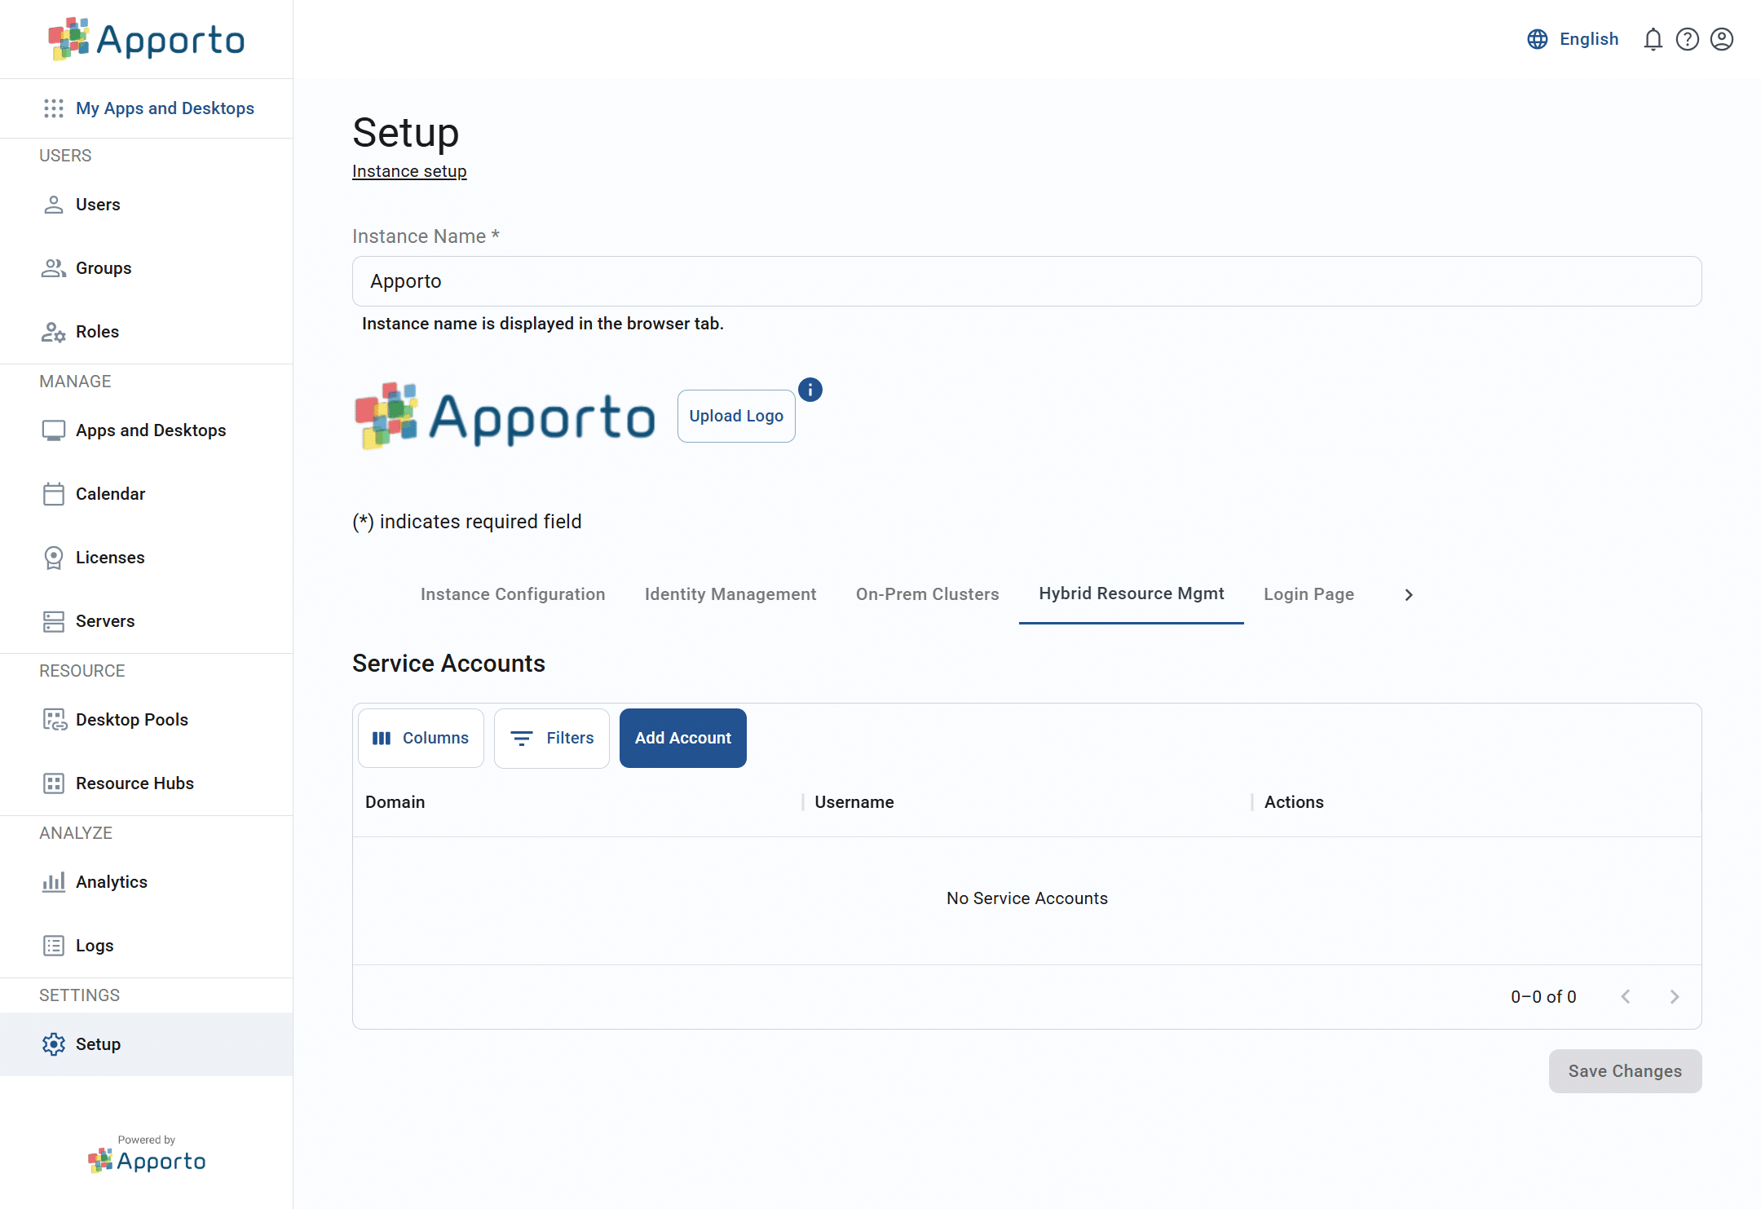The image size is (1761, 1209).
Task: Open the Instance setup link
Action: click(409, 171)
